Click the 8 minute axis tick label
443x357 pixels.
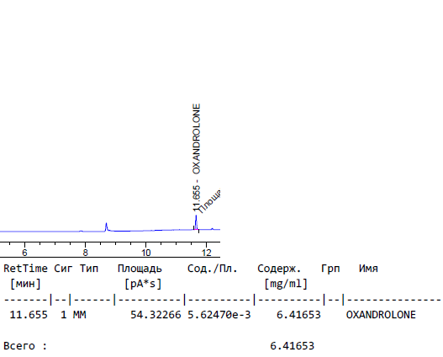click(x=85, y=253)
